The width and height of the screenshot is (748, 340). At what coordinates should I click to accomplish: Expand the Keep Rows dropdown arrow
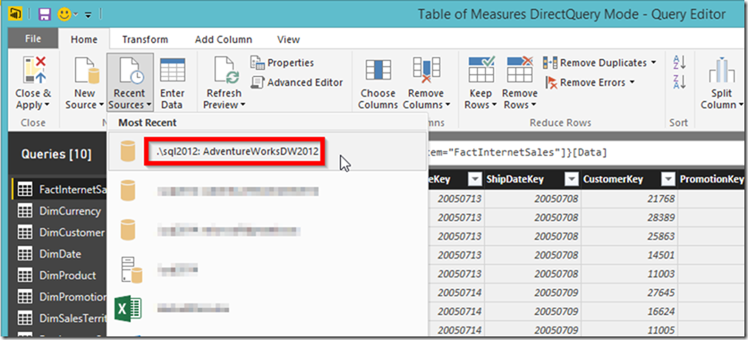click(494, 106)
